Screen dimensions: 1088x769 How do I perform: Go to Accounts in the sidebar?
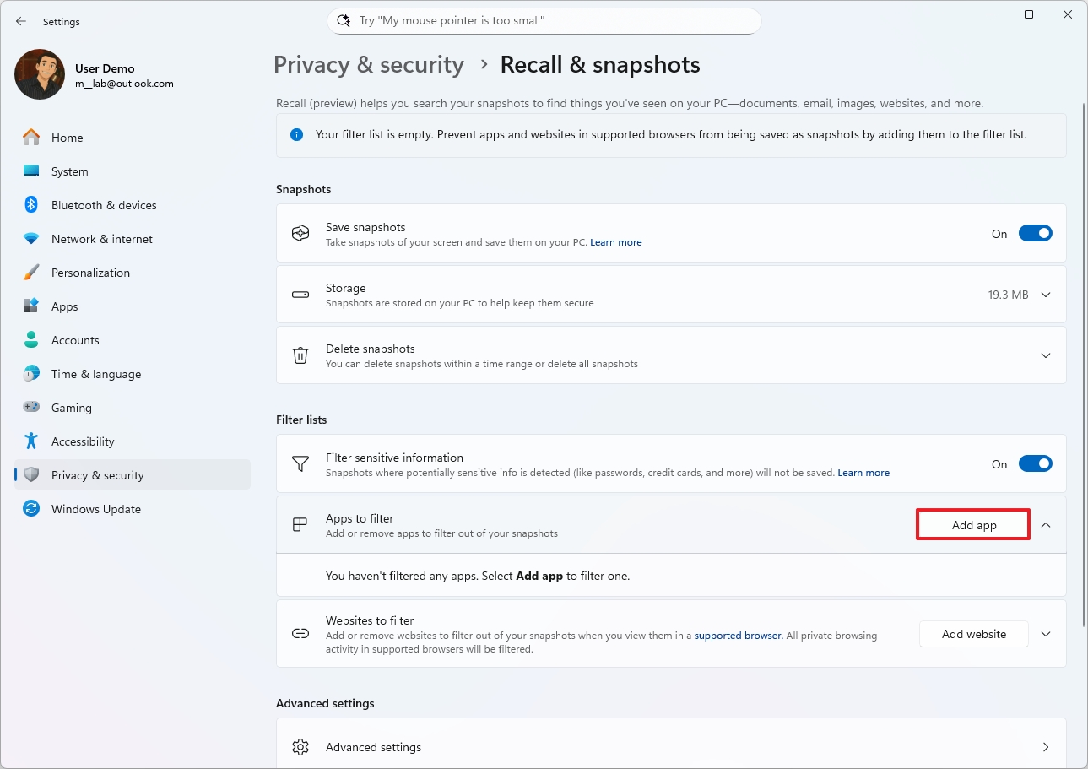75,340
